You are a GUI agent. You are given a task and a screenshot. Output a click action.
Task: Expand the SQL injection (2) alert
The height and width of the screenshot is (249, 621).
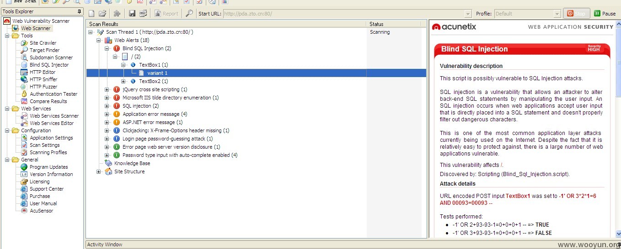pyautogui.click(x=107, y=106)
